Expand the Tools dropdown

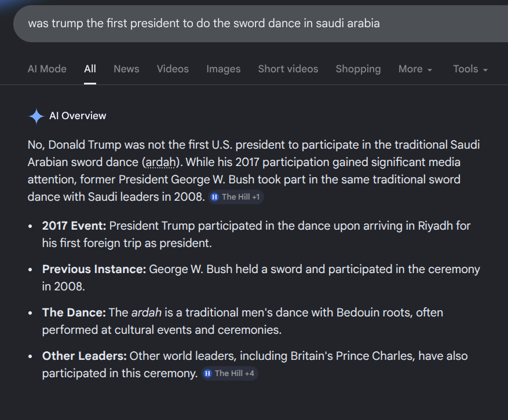(x=470, y=69)
